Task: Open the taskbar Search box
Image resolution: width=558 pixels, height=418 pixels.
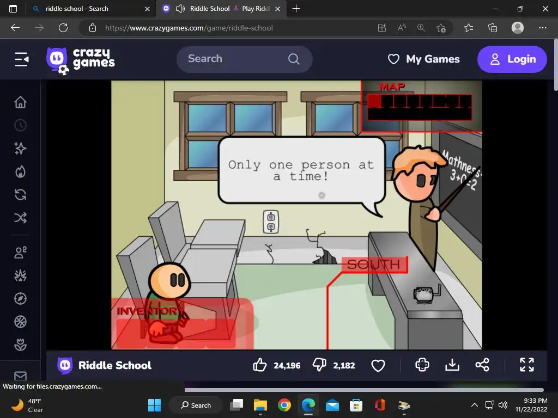Action: coord(196,405)
